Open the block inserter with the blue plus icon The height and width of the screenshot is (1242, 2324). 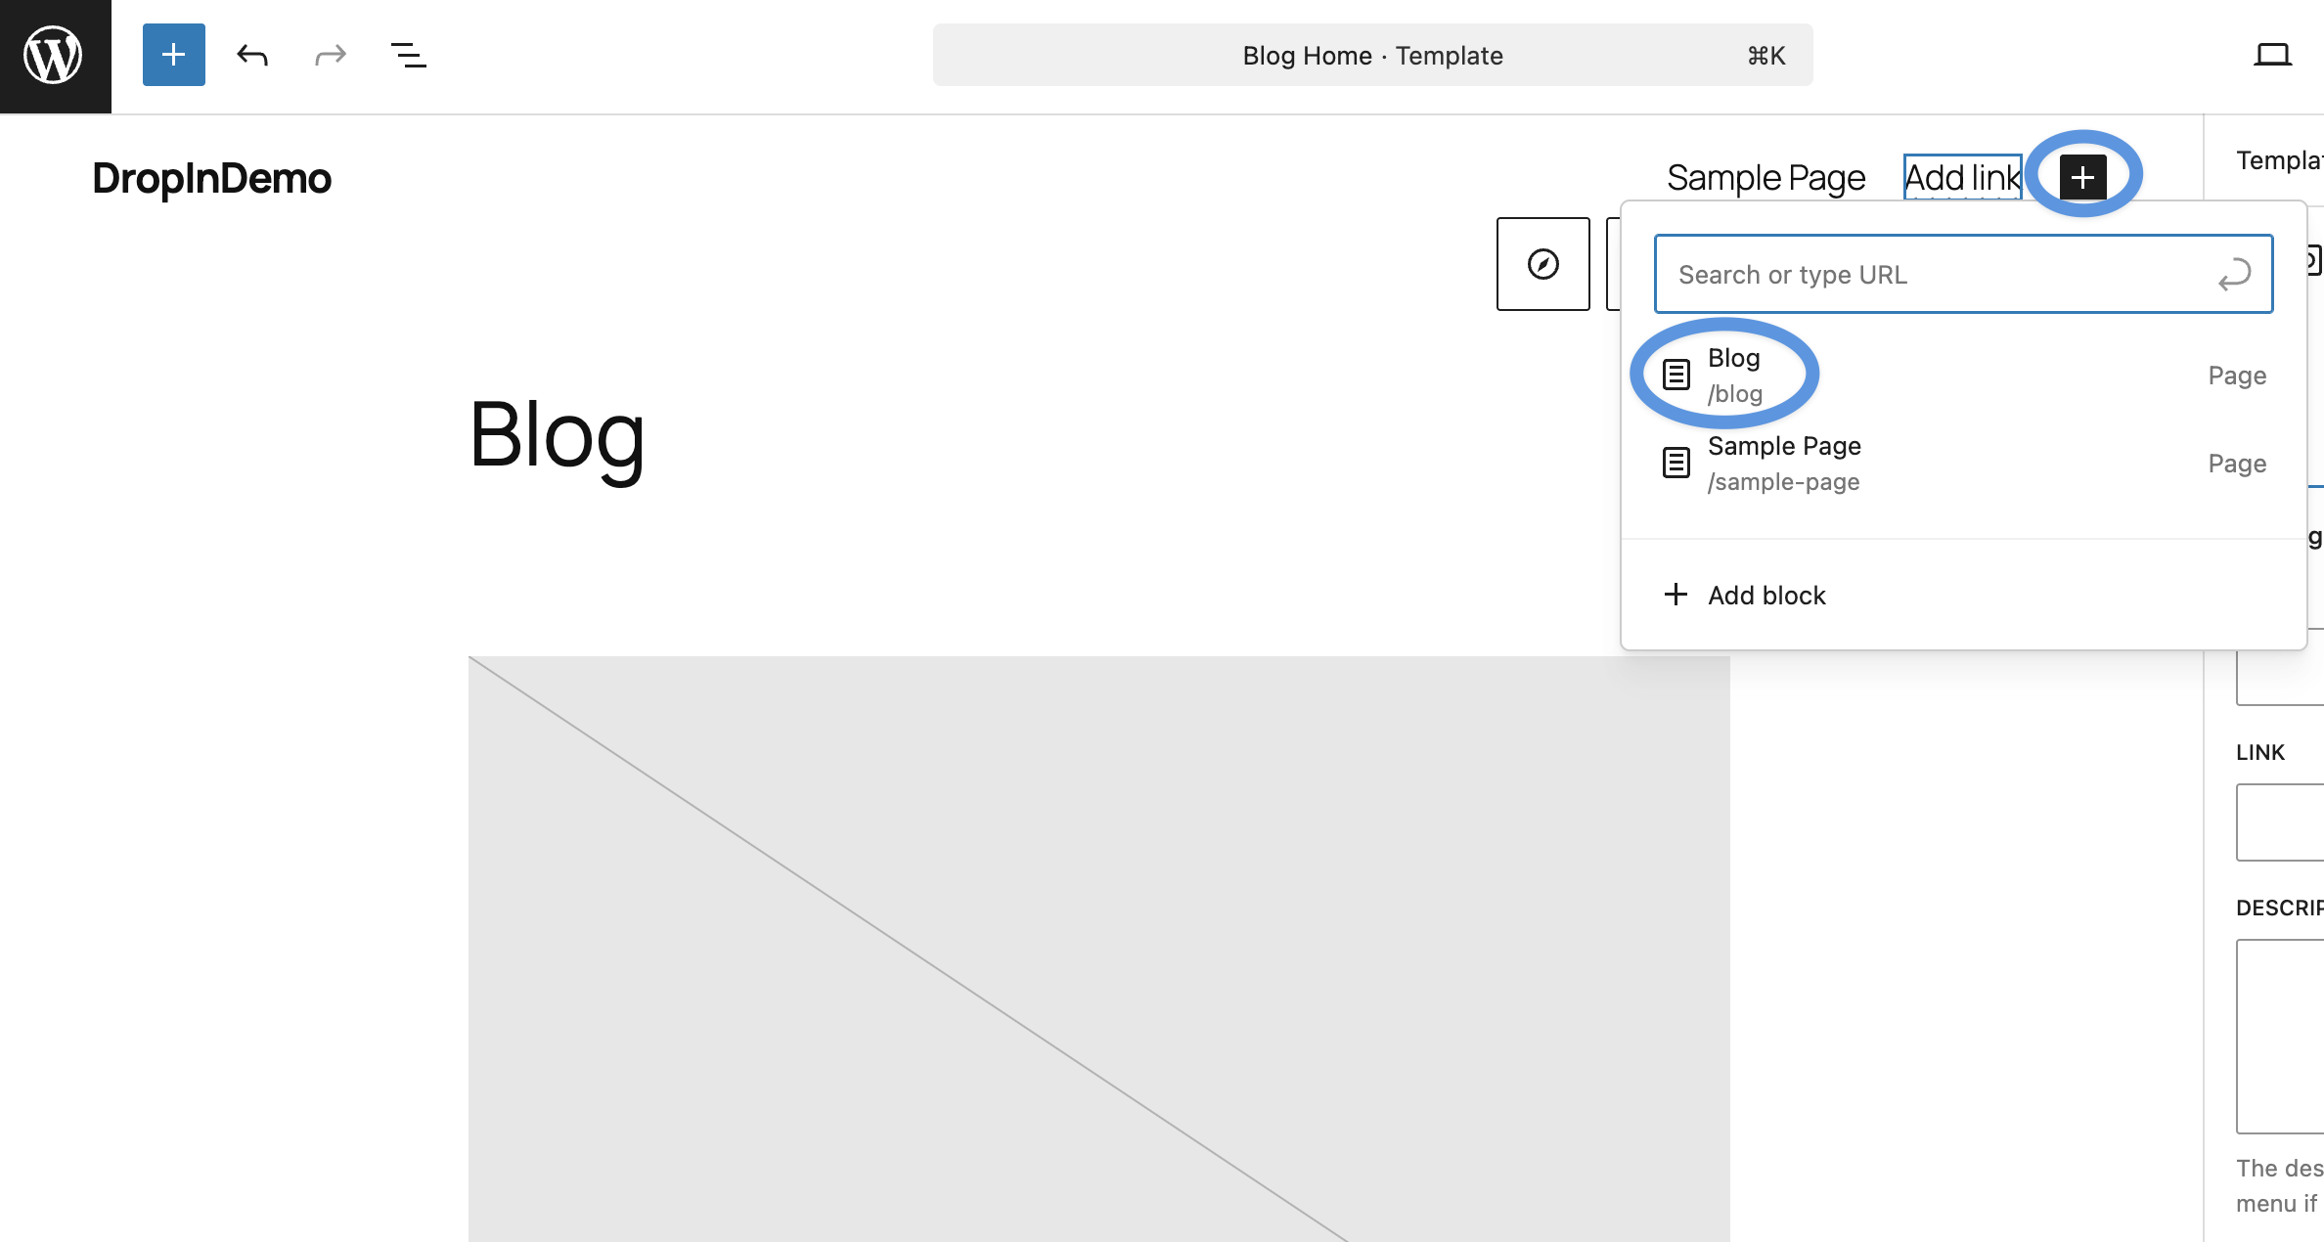click(173, 55)
